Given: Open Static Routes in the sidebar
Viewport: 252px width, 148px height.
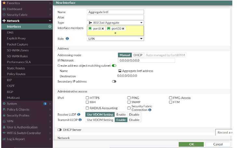Looking at the screenshot, I should 16,68.
